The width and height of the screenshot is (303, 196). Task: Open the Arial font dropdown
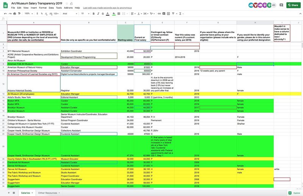[69, 13]
